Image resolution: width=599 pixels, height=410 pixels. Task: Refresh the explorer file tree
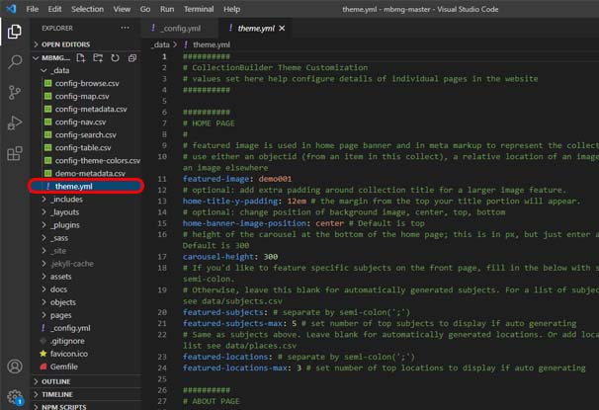click(114, 58)
